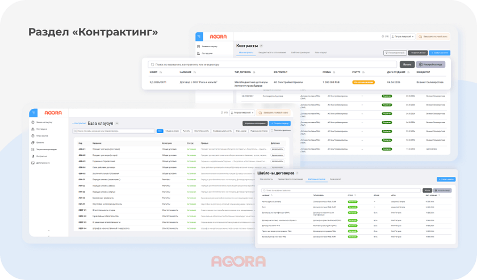Click the contracts search field
Screen dimensions: 477x280
(272, 65)
